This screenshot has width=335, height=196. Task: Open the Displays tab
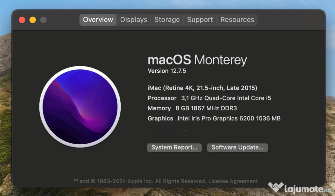[133, 20]
